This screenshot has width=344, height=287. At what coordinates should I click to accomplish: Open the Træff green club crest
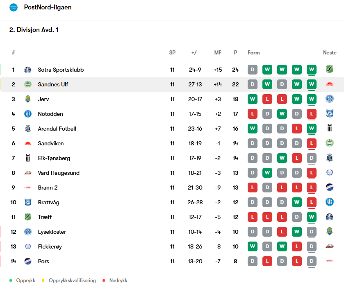coord(27,217)
